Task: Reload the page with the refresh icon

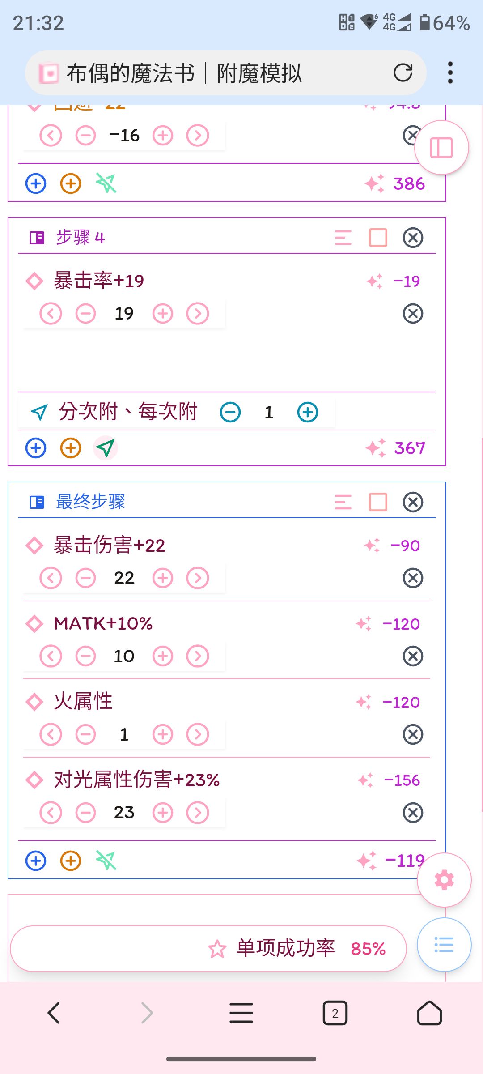Action: [402, 72]
